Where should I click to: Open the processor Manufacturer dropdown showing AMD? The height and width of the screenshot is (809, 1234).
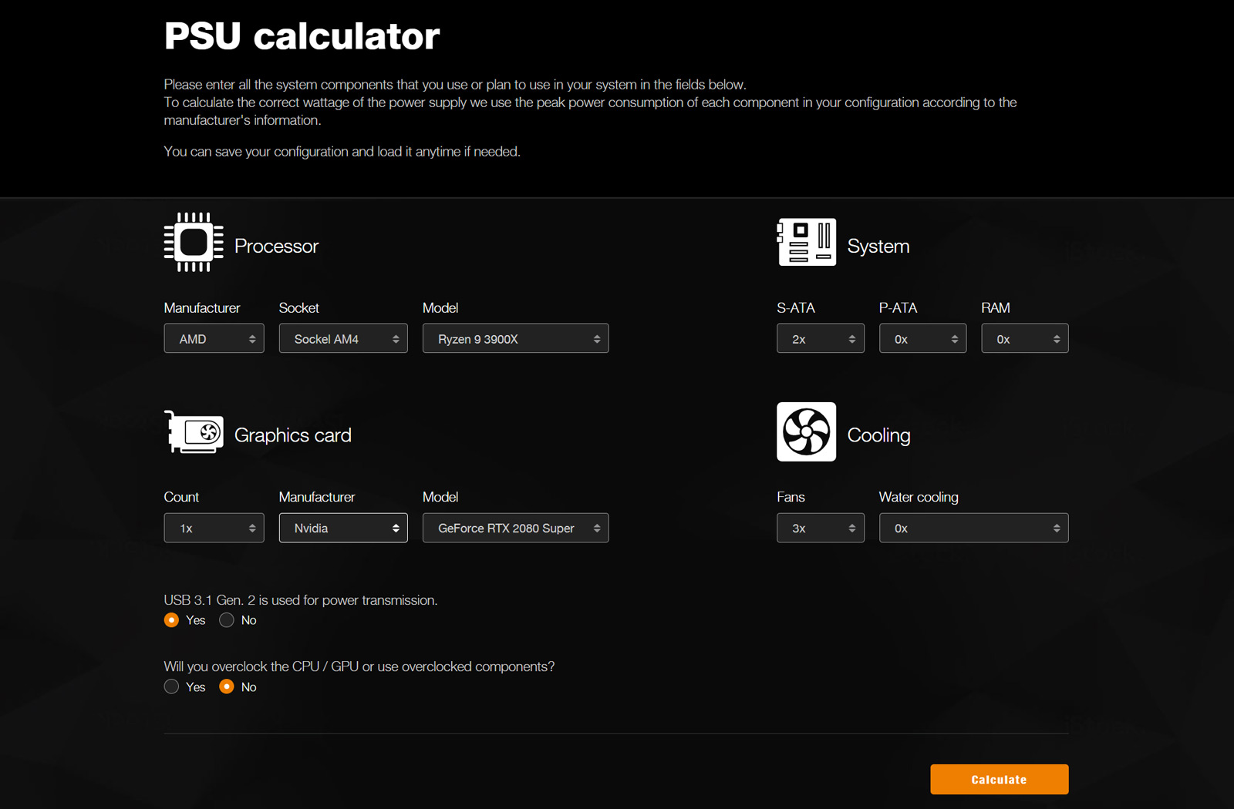coord(214,338)
